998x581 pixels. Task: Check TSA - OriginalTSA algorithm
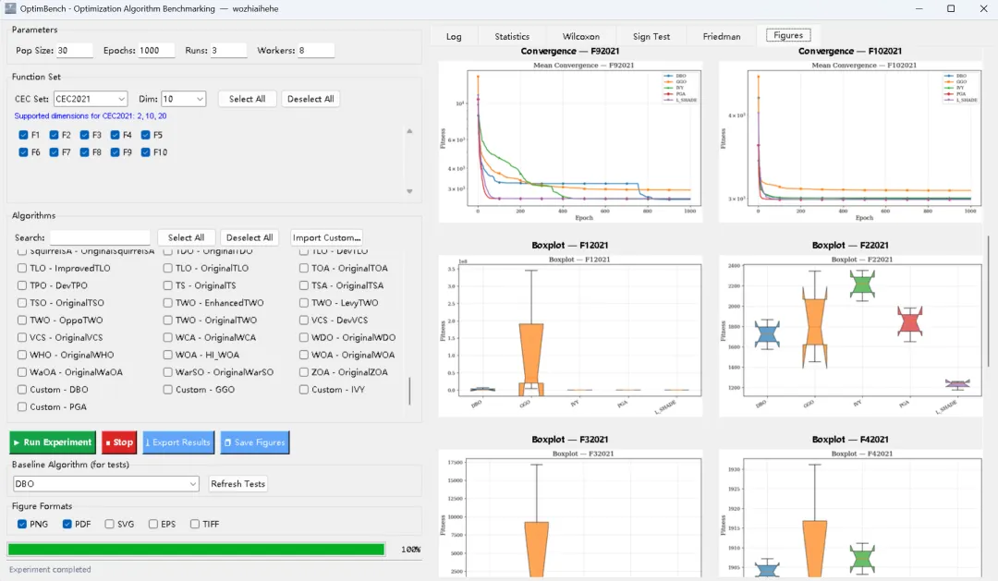pyautogui.click(x=304, y=285)
